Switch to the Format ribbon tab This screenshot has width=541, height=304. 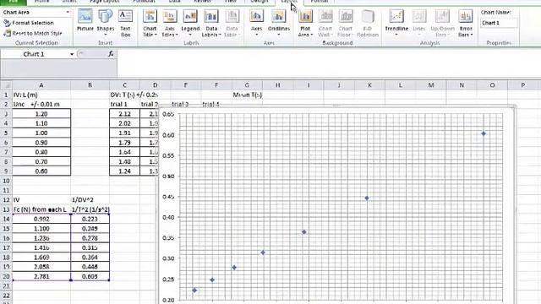(320, 2)
